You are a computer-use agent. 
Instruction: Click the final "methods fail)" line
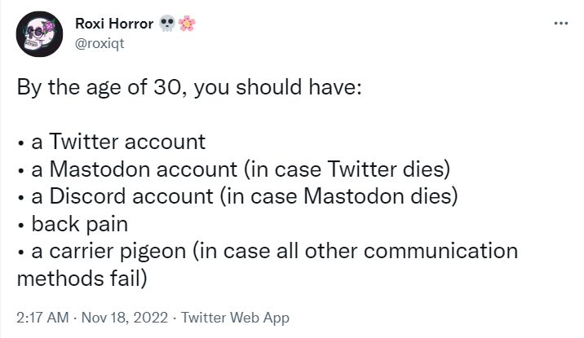[x=82, y=278]
